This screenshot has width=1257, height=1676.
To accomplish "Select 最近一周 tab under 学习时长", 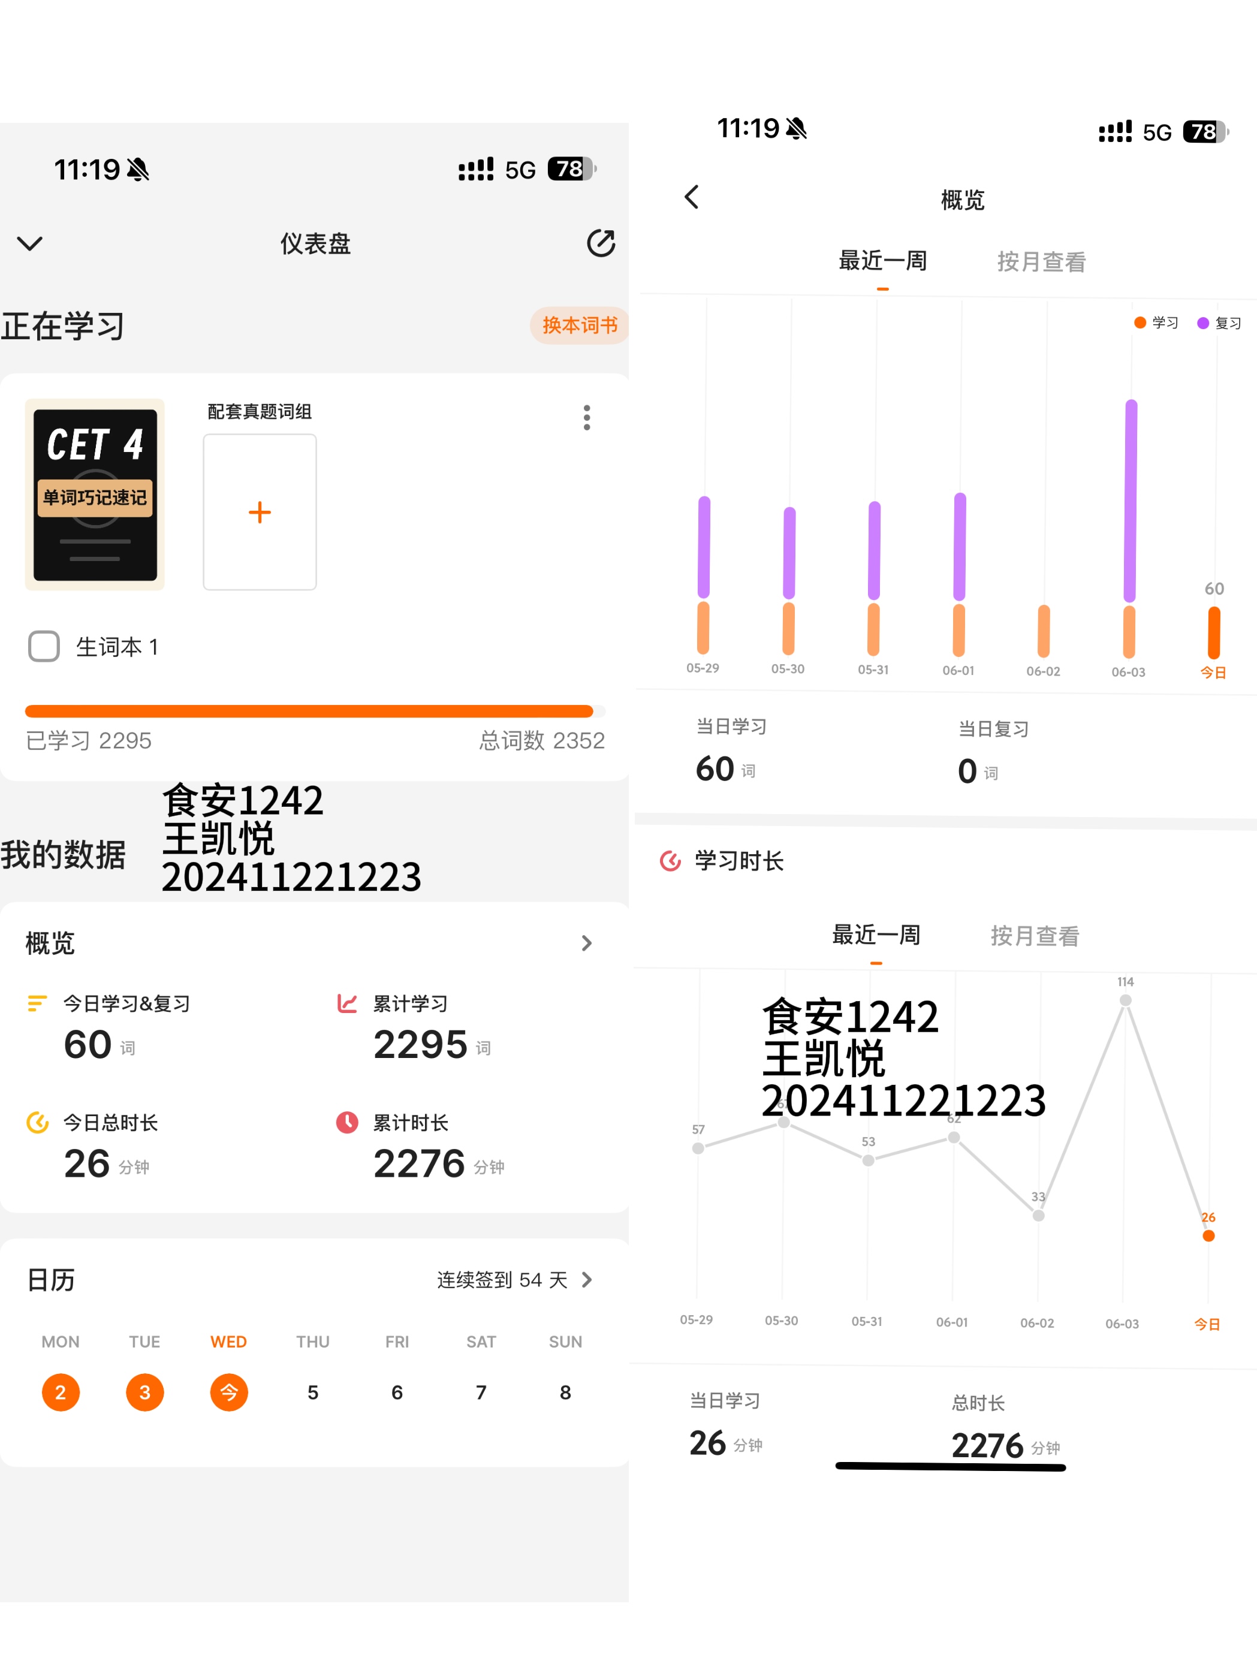I will pyautogui.click(x=876, y=935).
